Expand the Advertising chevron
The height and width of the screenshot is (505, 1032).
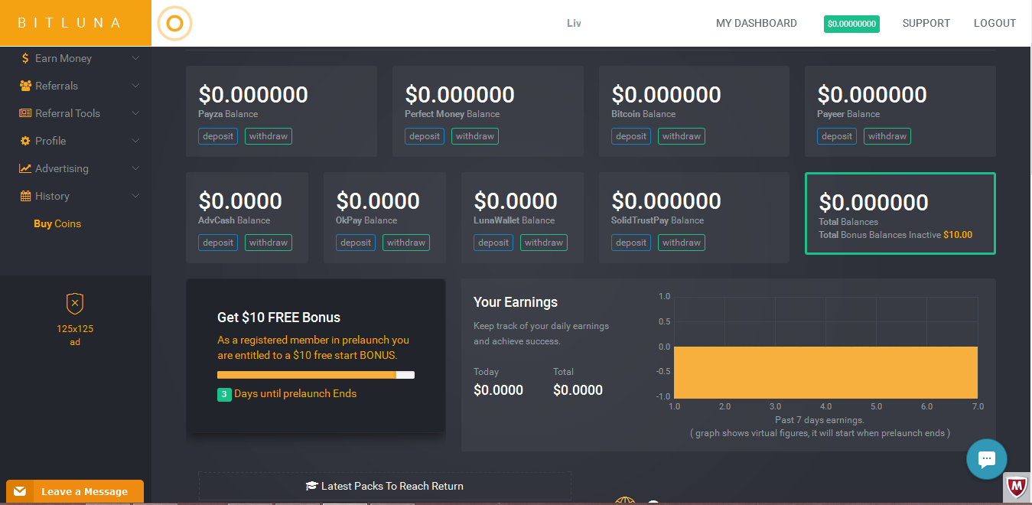tap(135, 168)
